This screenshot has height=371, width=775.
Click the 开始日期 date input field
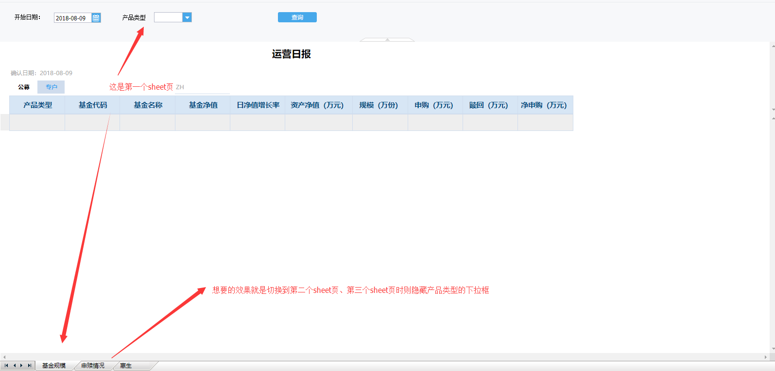click(x=73, y=18)
